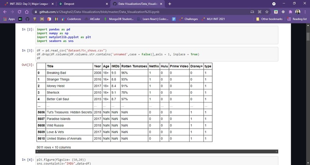The width and height of the screenshot is (310, 165).
Task: Open the Google Docs bookmark icon
Action: [x=174, y=19]
